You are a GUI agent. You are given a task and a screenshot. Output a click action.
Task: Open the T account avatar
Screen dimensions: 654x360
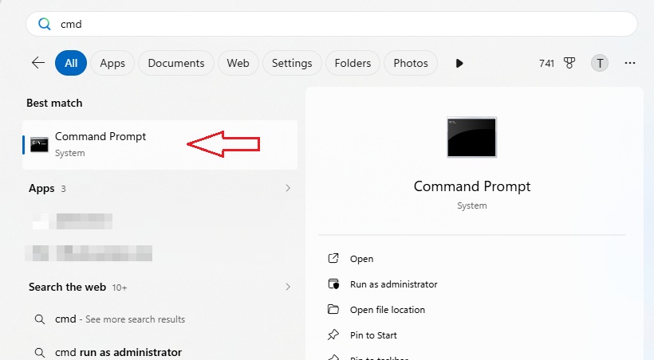599,64
